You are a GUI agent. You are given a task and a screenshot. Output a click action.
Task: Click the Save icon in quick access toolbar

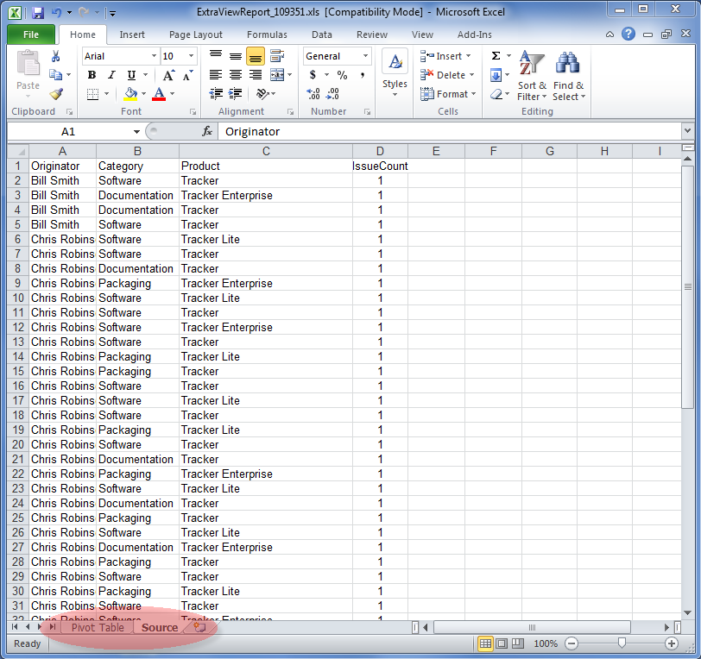[38, 13]
